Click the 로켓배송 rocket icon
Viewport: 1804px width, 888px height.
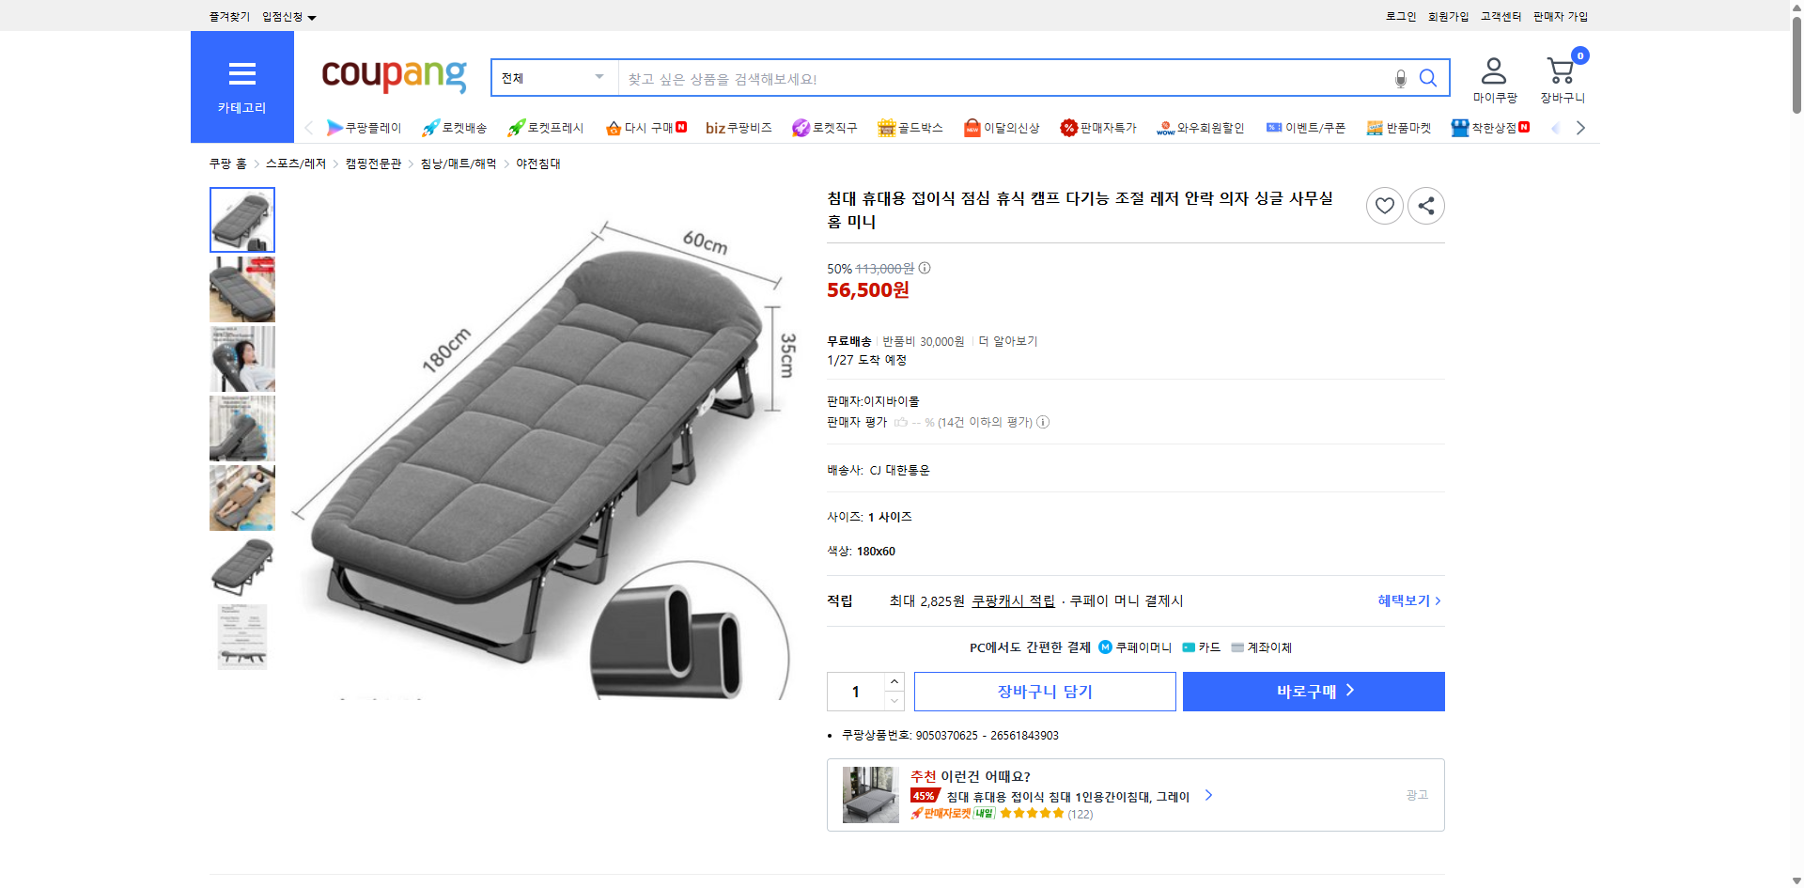click(428, 127)
